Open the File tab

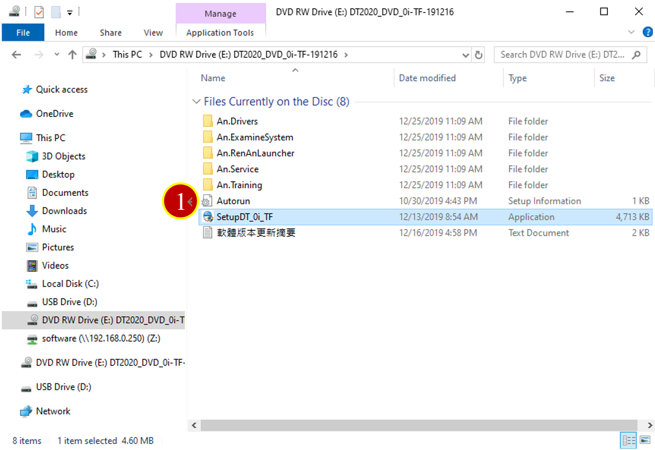[x=23, y=32]
